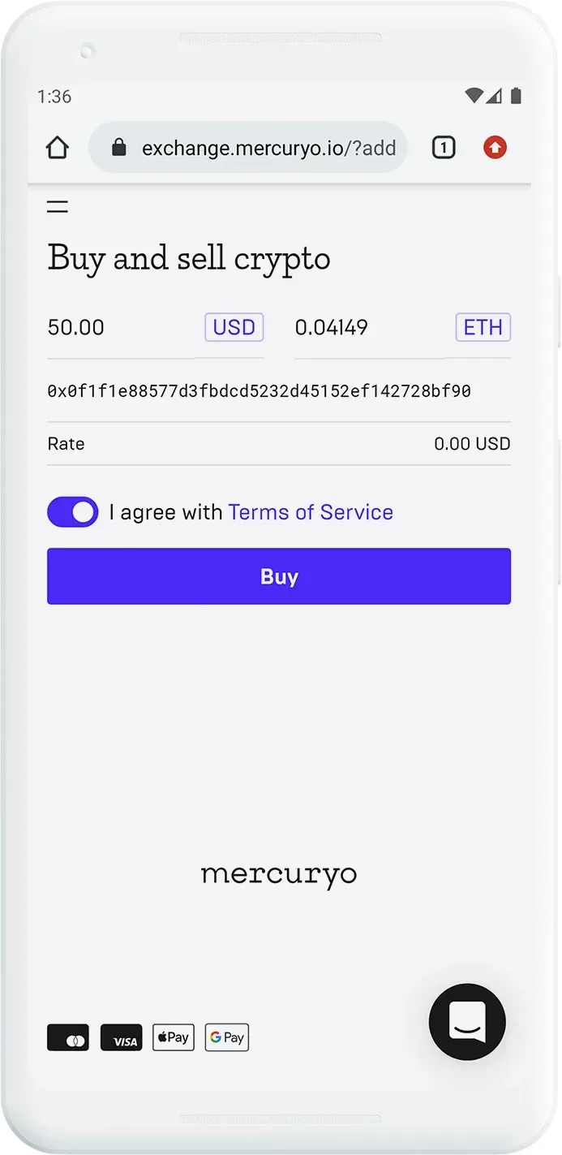Open the Terms of Service link
Viewport: 562px width, 1155px height.
(310, 512)
